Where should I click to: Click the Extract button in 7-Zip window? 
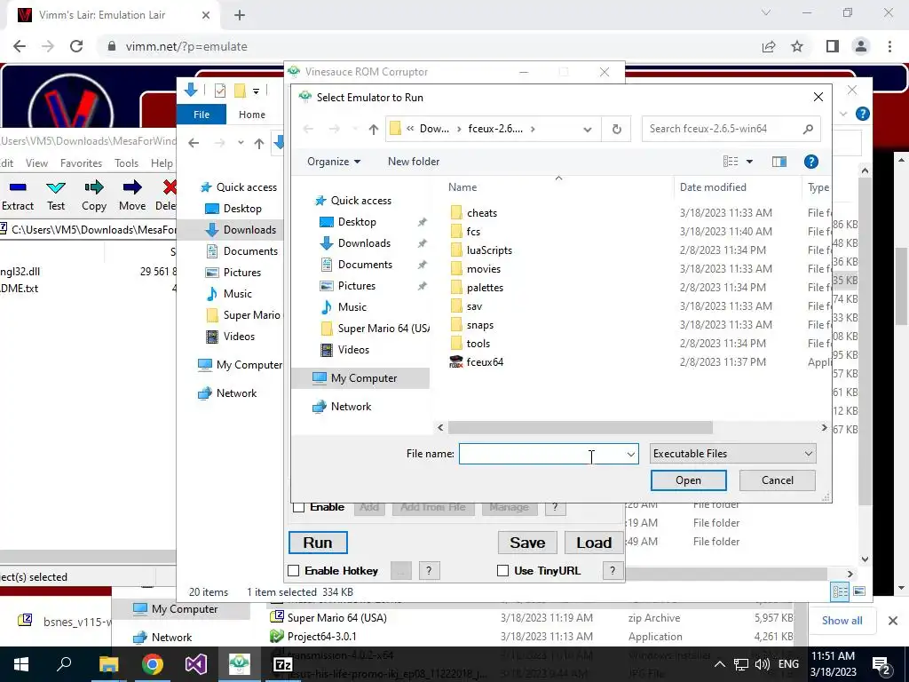pyautogui.click(x=18, y=195)
